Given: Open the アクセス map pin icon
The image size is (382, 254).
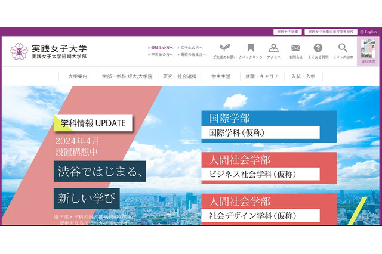Looking at the screenshot, I should [x=273, y=48].
